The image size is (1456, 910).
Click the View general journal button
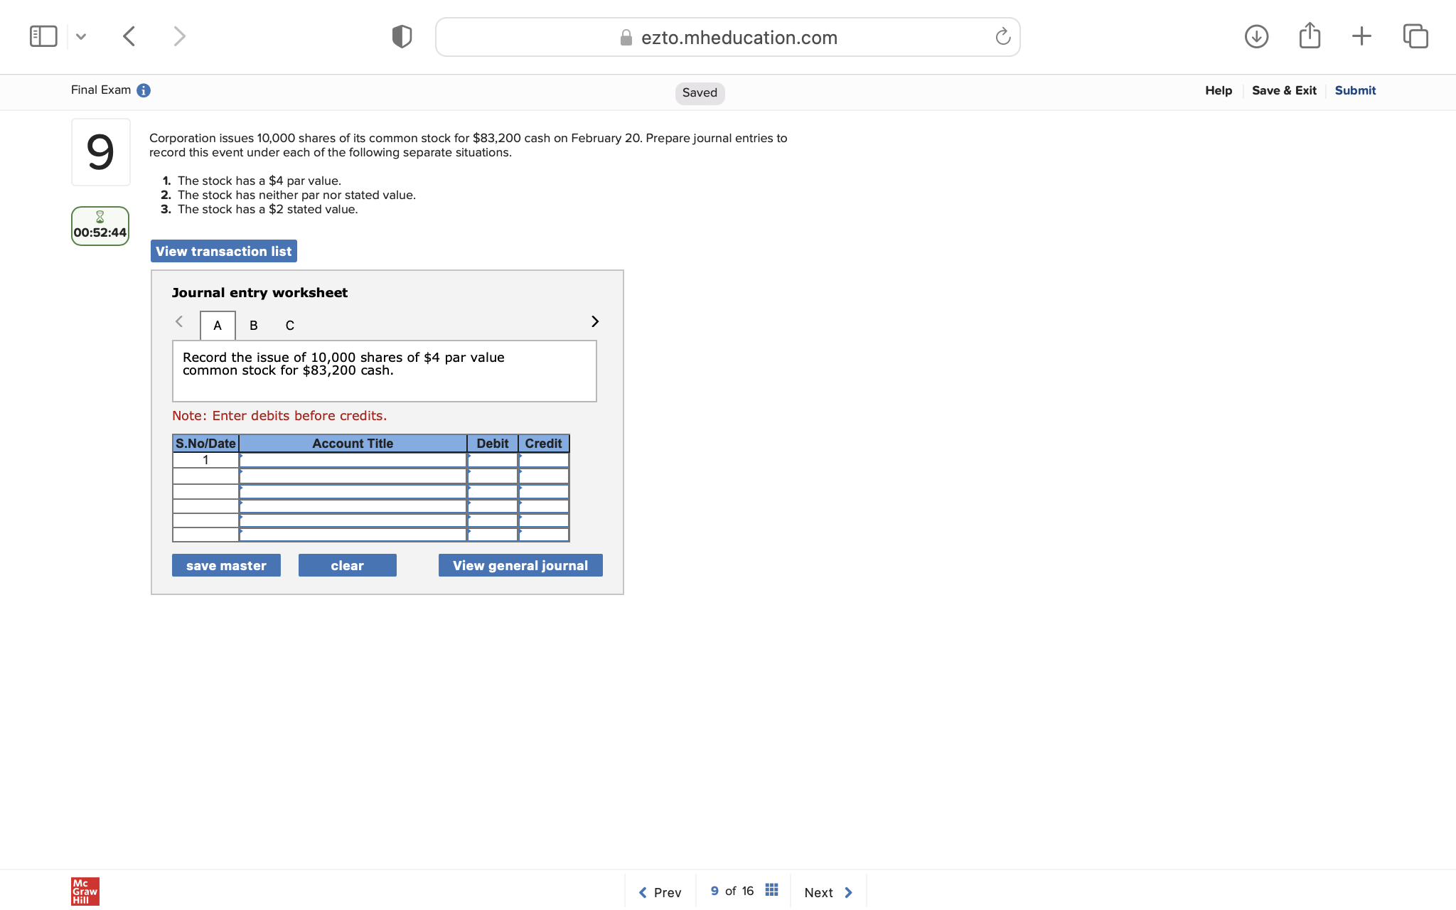click(520, 564)
